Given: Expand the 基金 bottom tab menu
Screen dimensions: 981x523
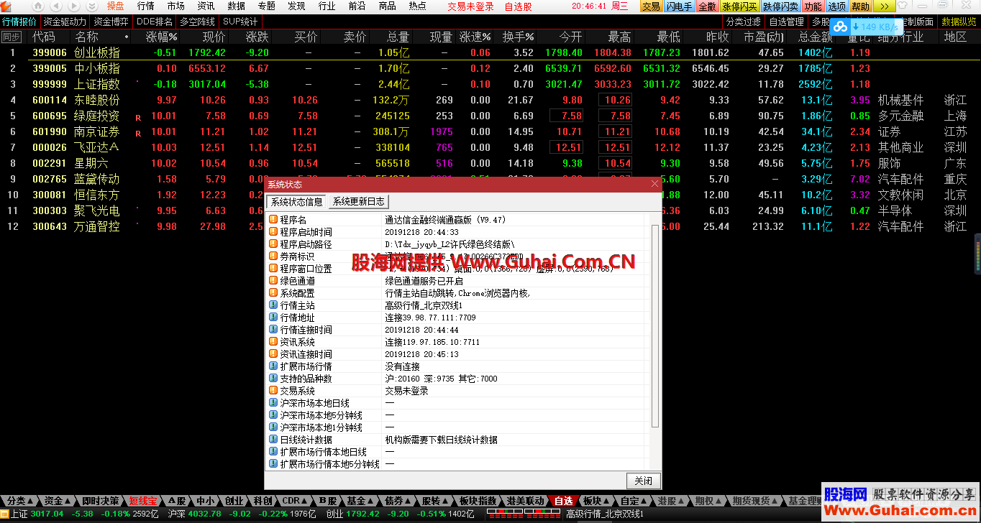Looking at the screenshot, I should [360, 501].
